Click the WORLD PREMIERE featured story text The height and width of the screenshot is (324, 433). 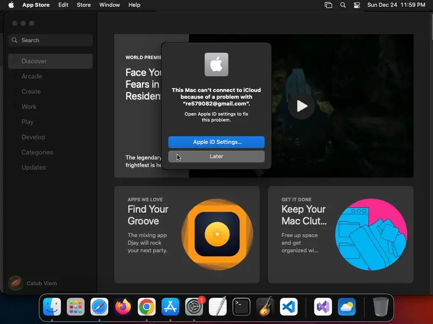(x=143, y=57)
